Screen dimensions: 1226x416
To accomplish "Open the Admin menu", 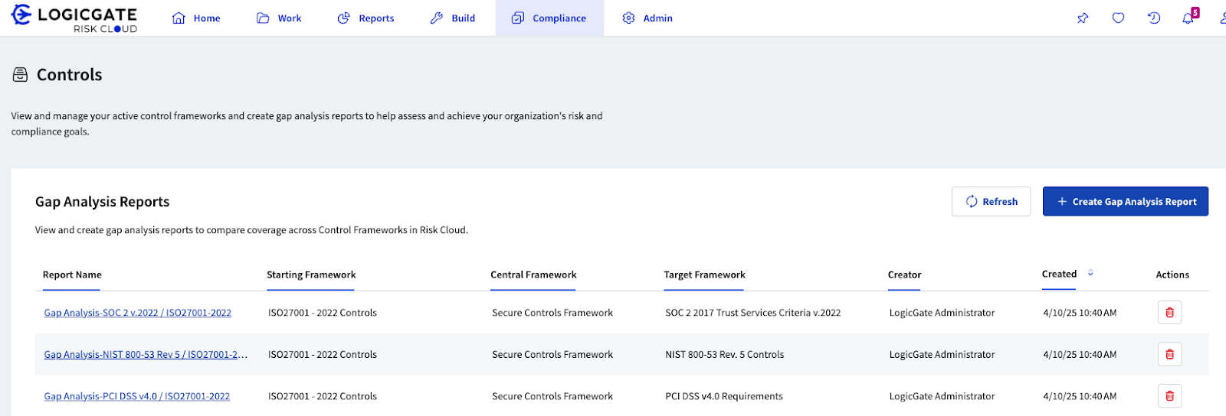I will (647, 18).
